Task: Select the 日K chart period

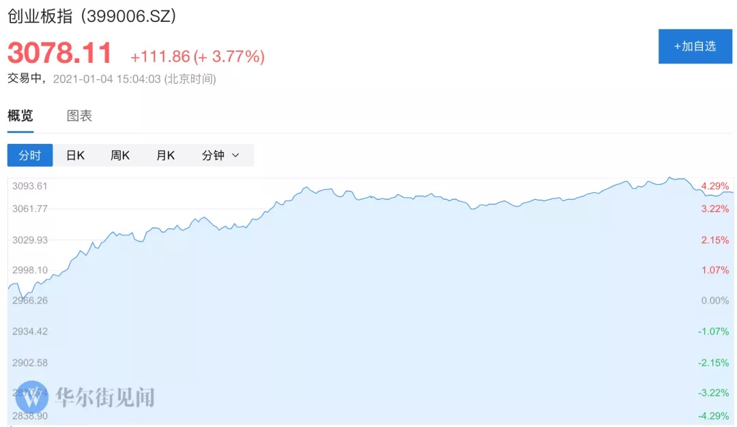Action: [x=75, y=155]
